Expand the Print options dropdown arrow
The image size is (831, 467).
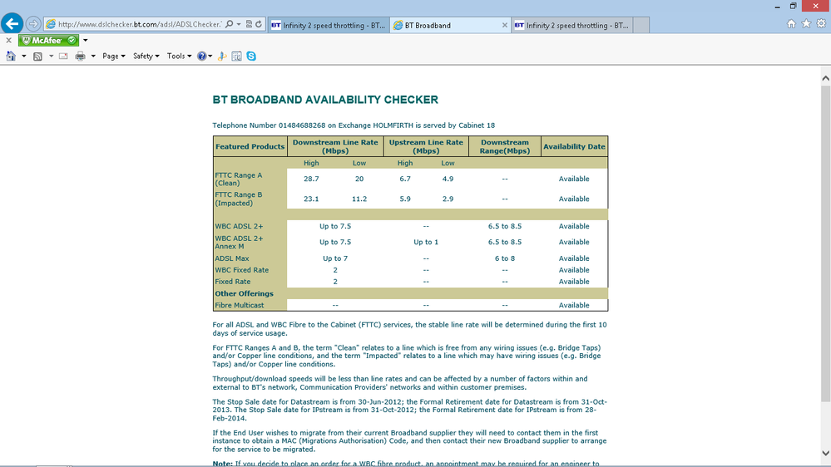92,57
